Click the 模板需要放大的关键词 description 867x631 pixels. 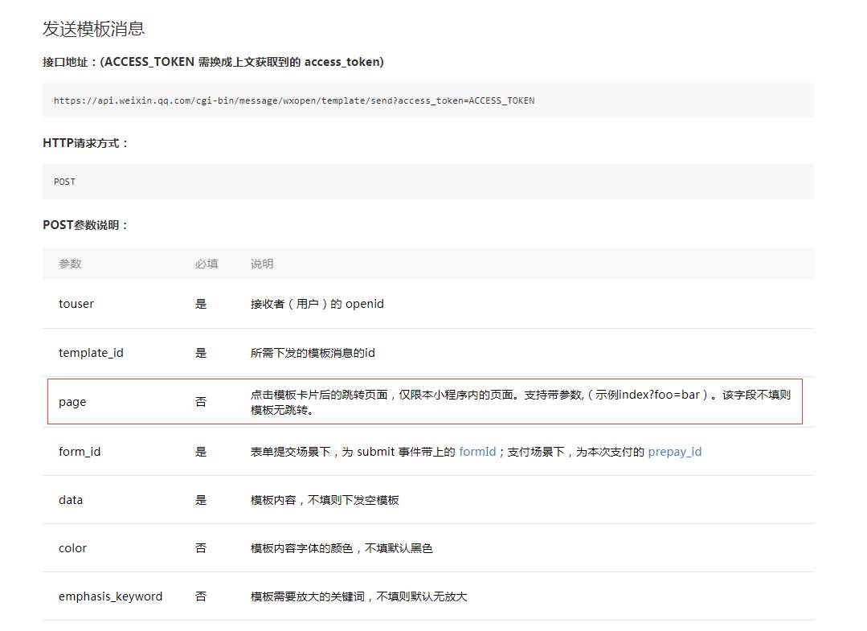coord(359,596)
